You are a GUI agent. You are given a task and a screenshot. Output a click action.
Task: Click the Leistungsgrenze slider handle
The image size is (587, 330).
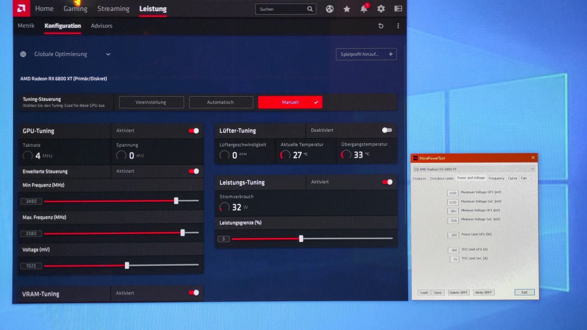pyautogui.click(x=301, y=239)
